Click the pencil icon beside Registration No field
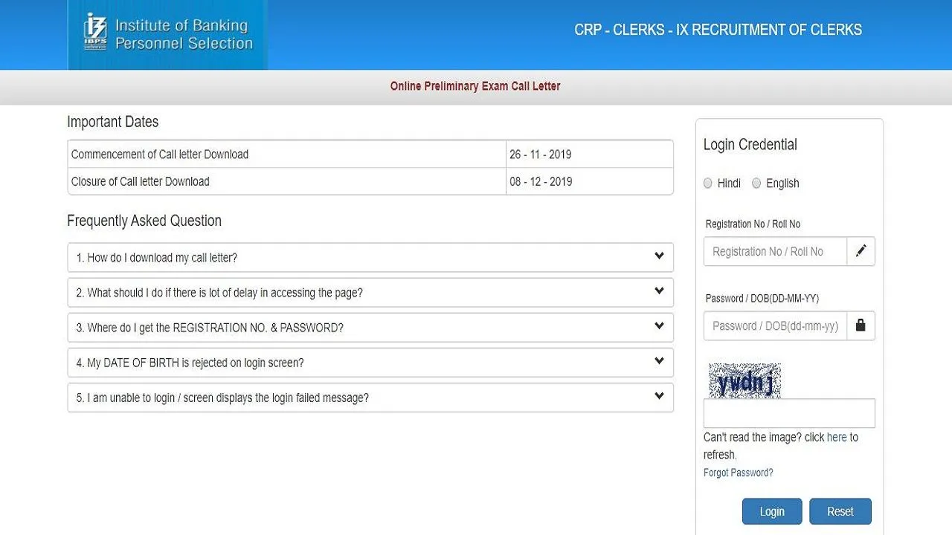 861,251
